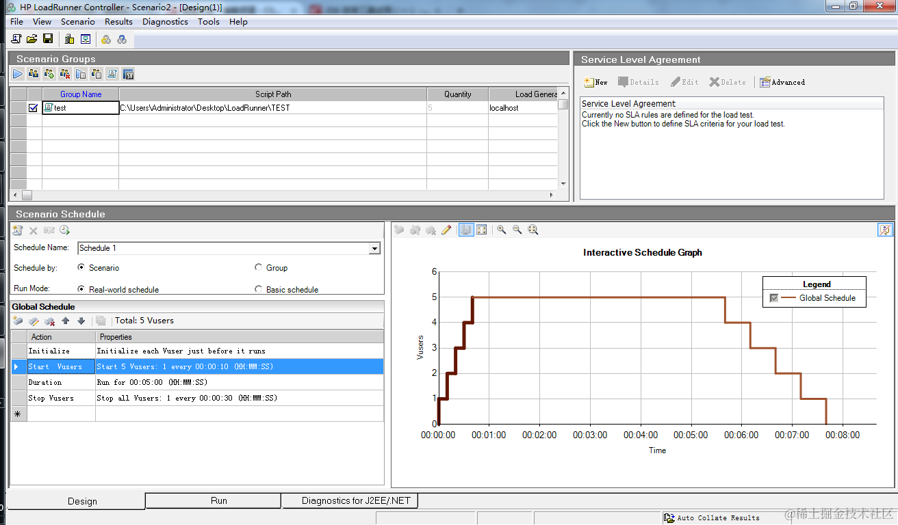Open the View menu
The width and height of the screenshot is (898, 525).
point(42,22)
